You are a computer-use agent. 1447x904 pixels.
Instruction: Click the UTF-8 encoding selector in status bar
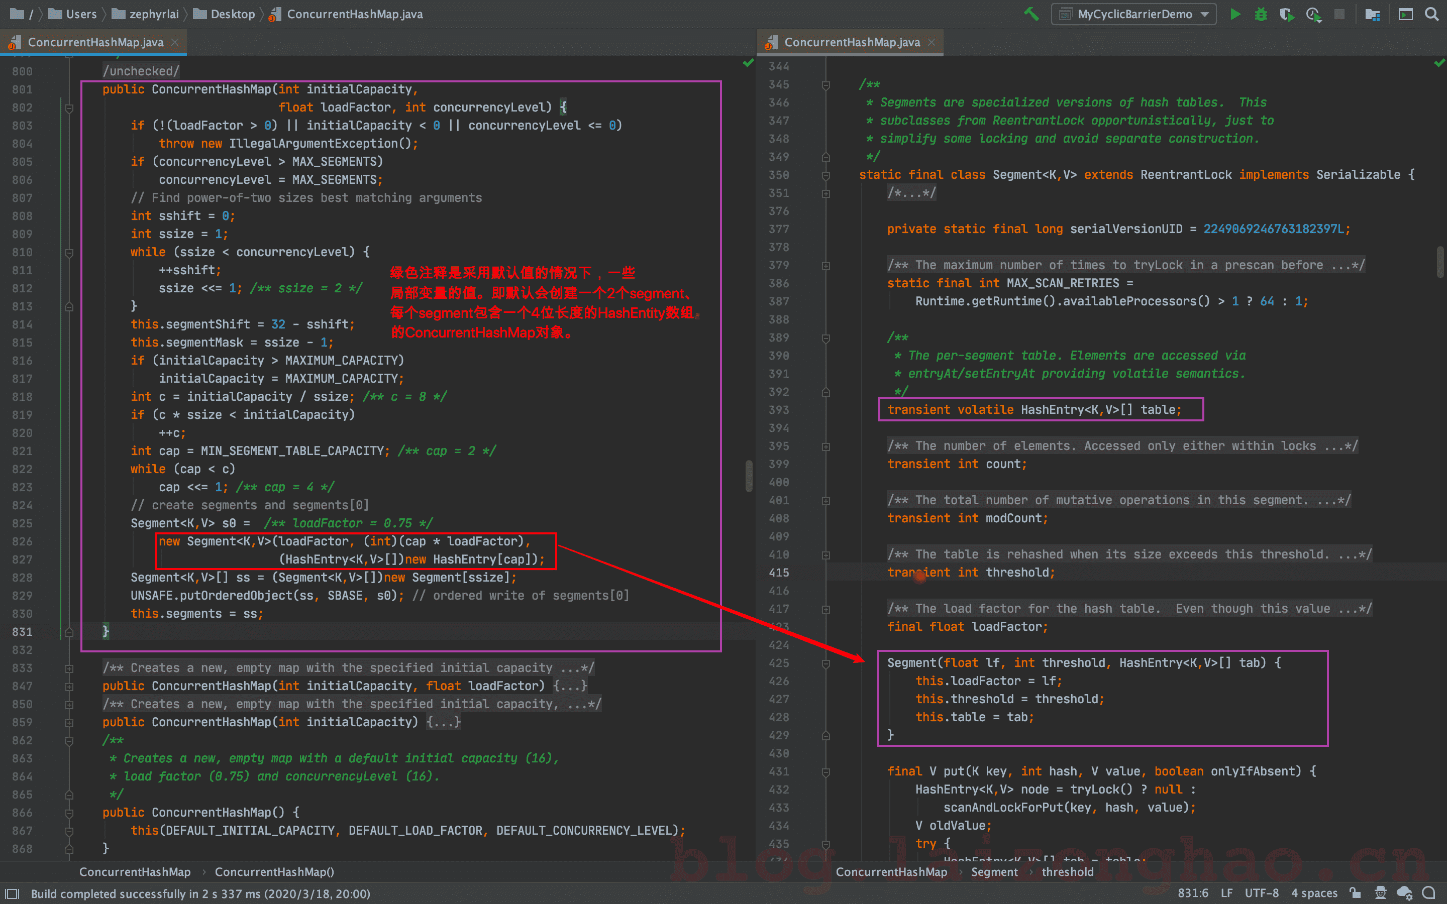(1262, 892)
